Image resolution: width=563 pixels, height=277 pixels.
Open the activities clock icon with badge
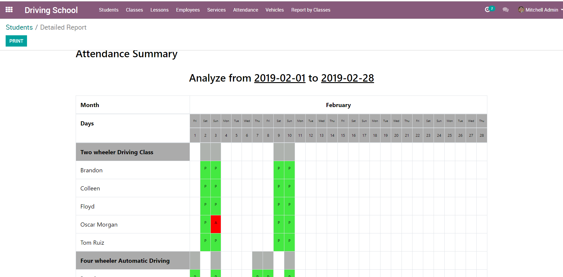point(487,10)
